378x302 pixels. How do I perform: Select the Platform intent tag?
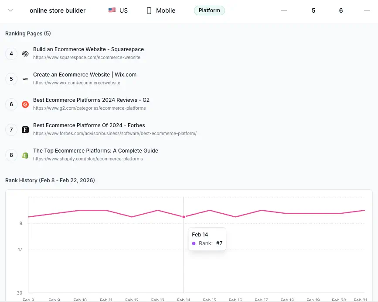coord(209,10)
